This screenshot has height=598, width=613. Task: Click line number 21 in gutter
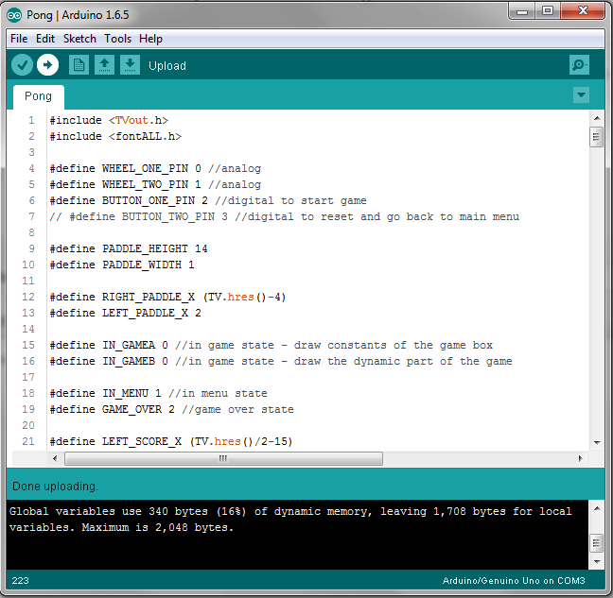(28, 441)
